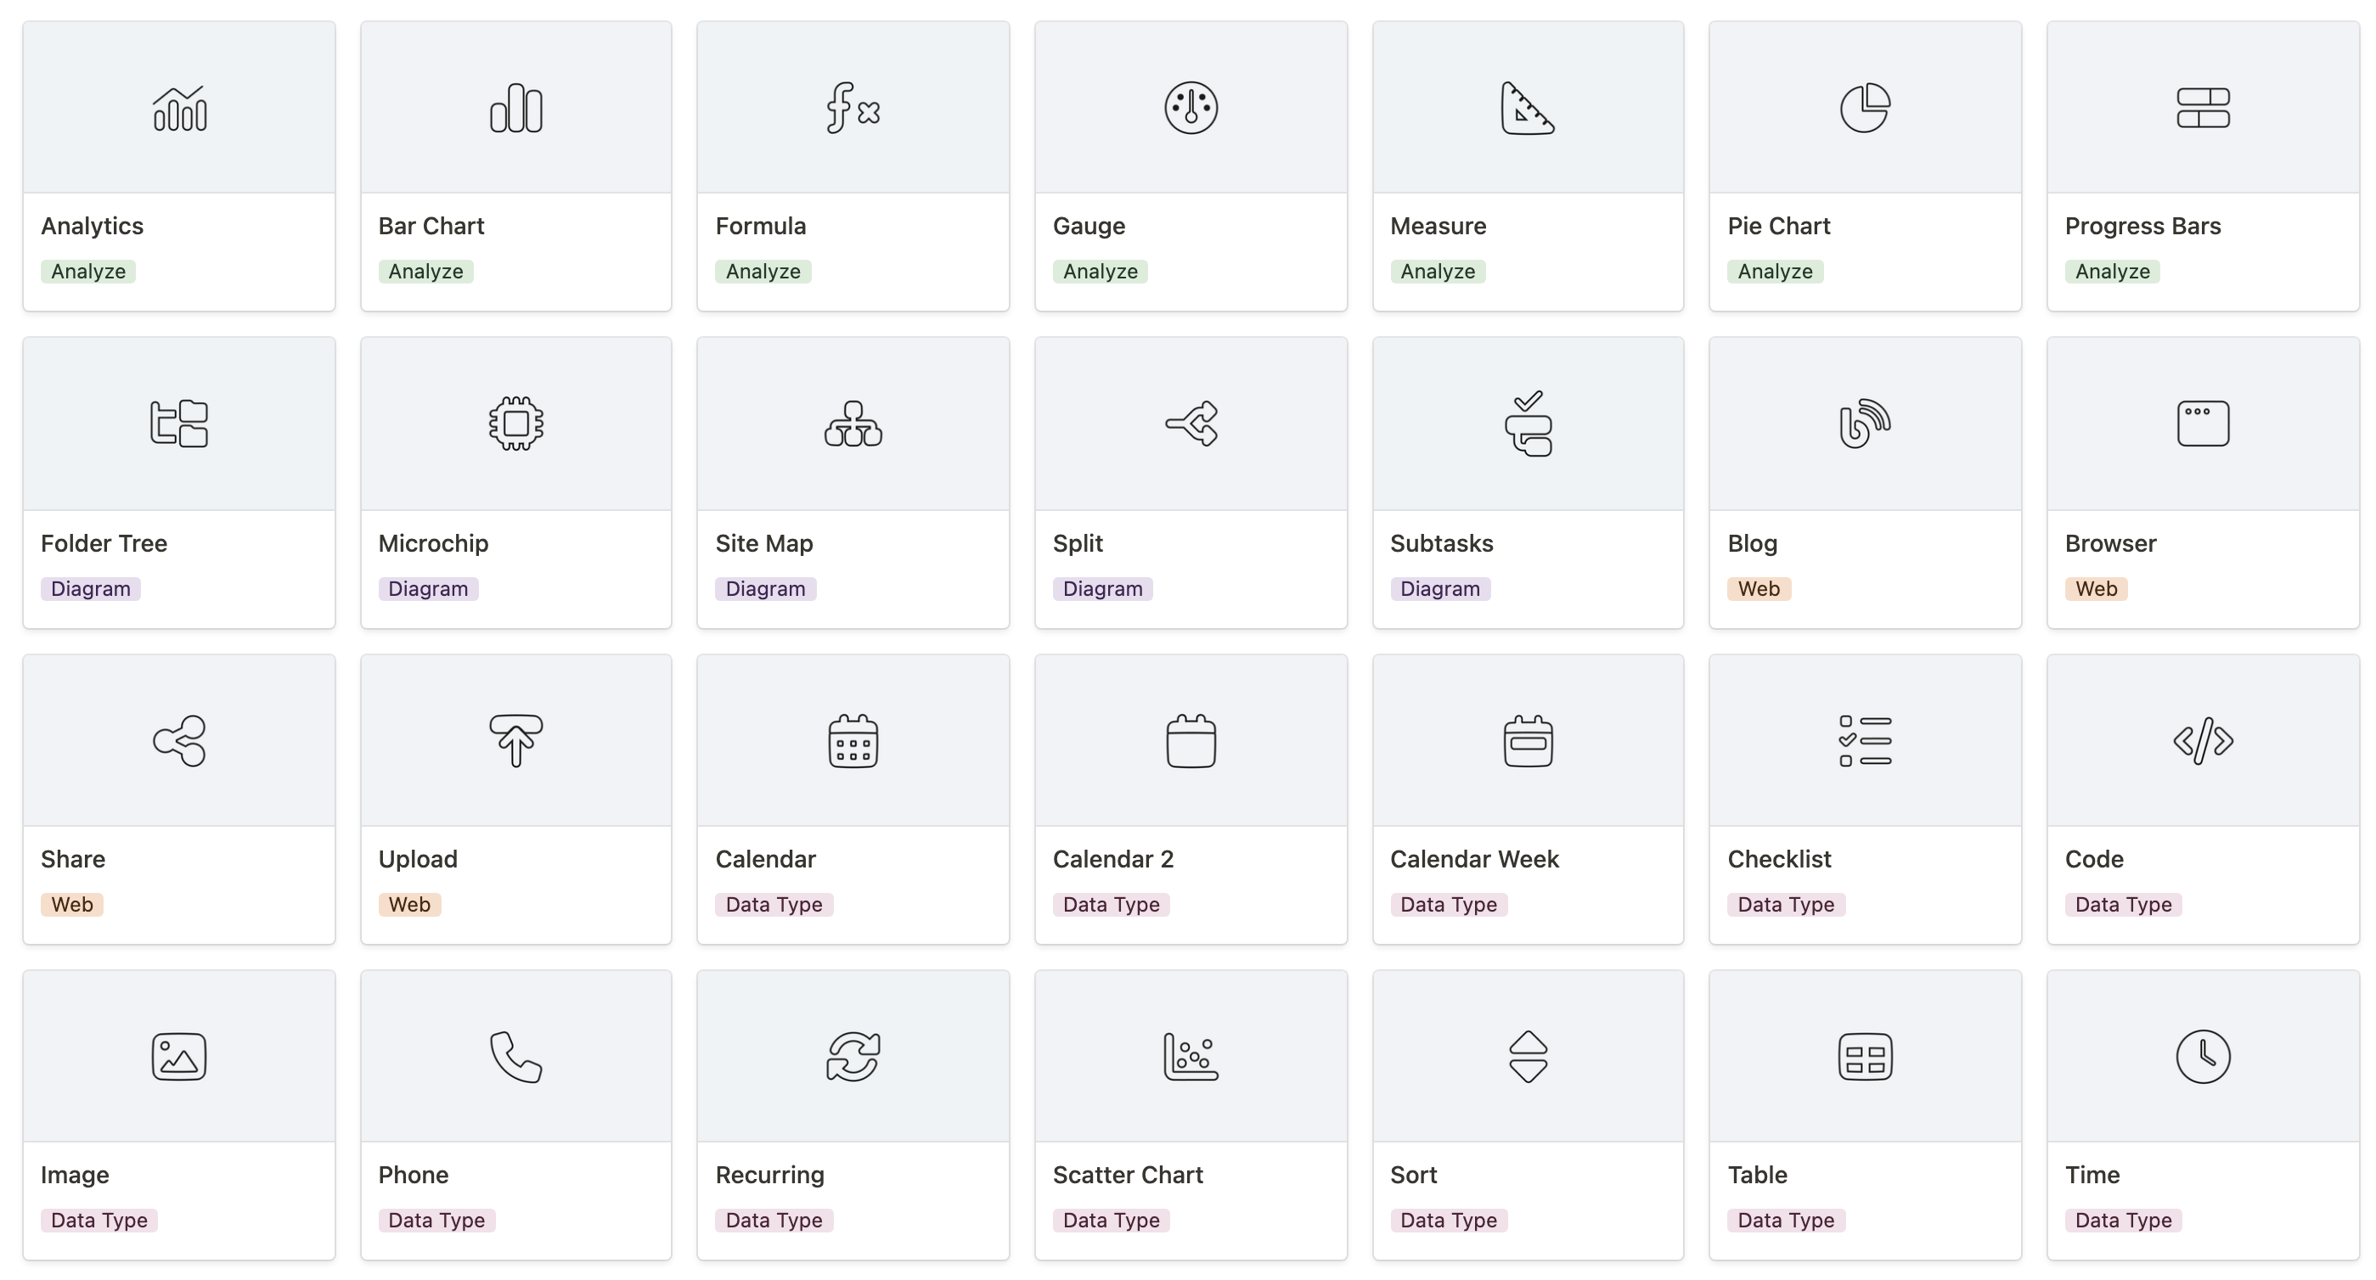Click the Web tag under Browser
Image resolution: width=2376 pixels, height=1280 pixels.
point(2096,588)
